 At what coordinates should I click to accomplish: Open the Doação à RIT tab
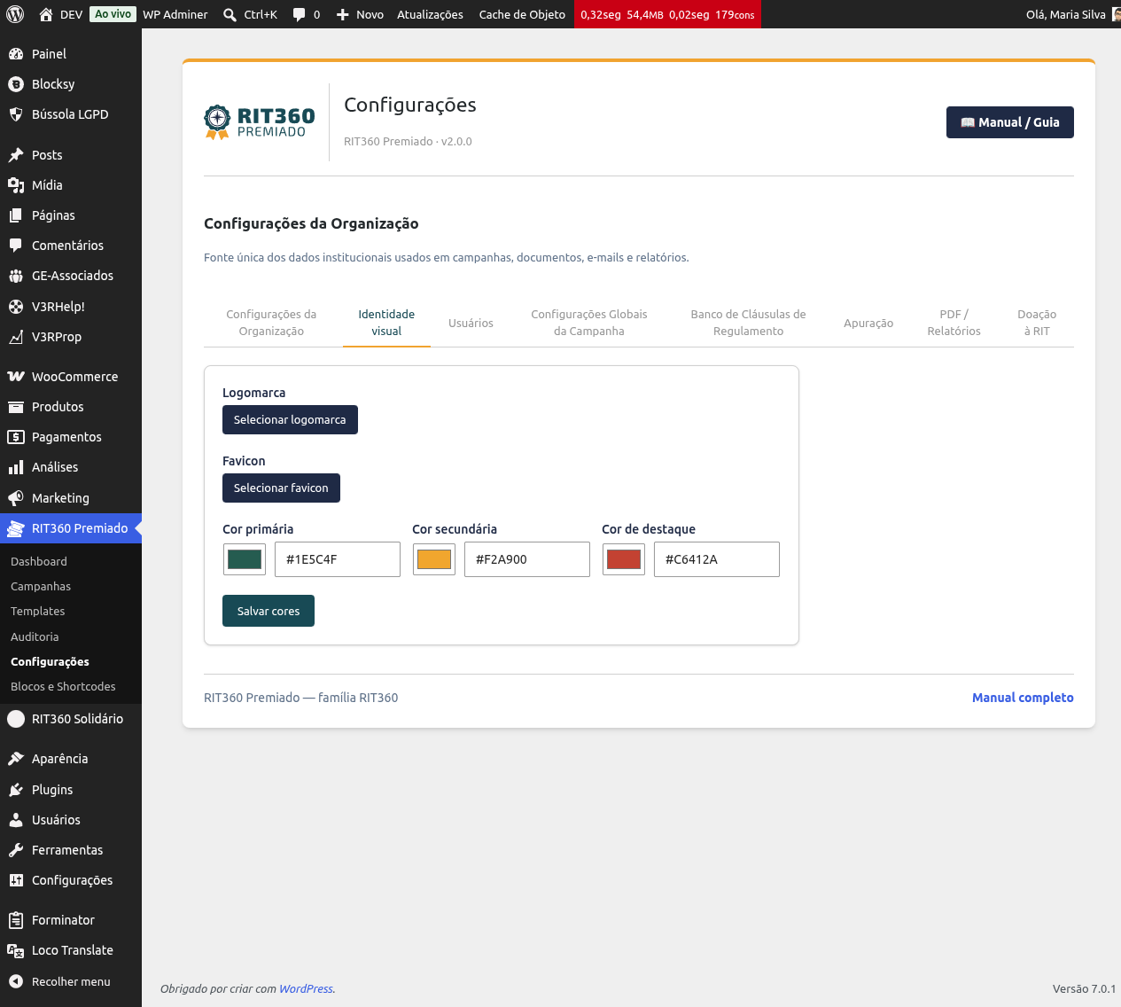[1037, 323]
